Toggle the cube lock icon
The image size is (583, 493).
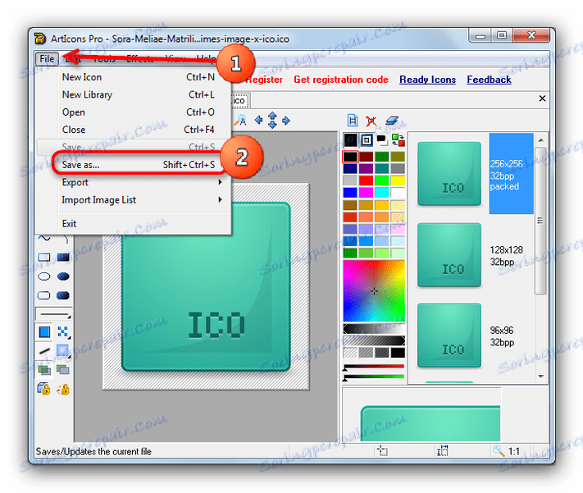(x=44, y=389)
